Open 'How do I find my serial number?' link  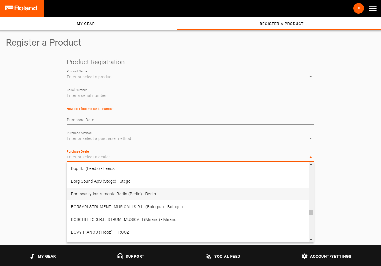point(91,109)
